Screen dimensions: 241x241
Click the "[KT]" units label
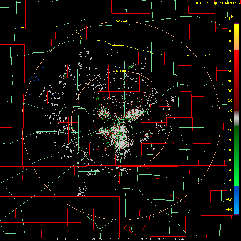coord(228,18)
